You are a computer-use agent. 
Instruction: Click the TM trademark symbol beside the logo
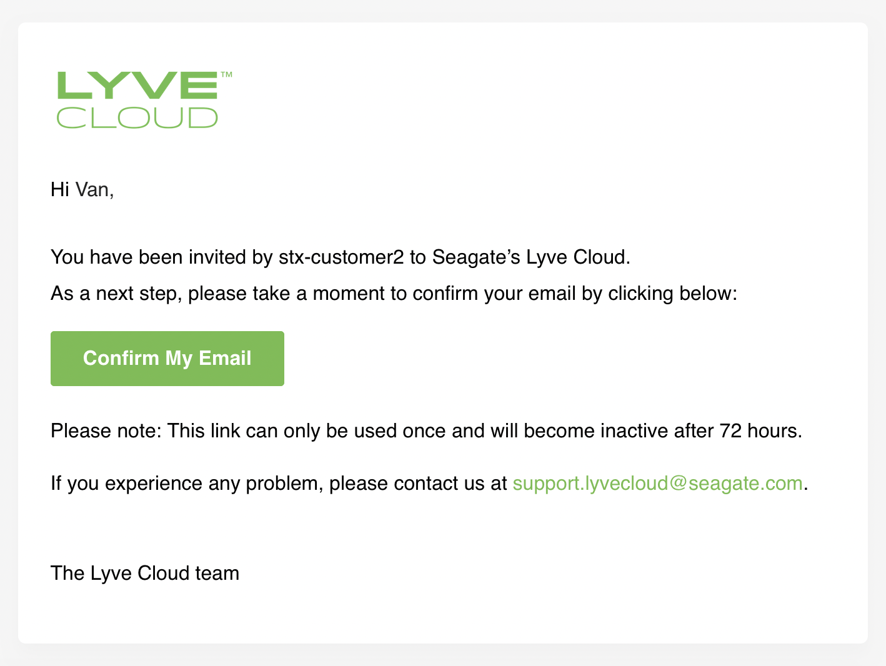pyautogui.click(x=226, y=75)
